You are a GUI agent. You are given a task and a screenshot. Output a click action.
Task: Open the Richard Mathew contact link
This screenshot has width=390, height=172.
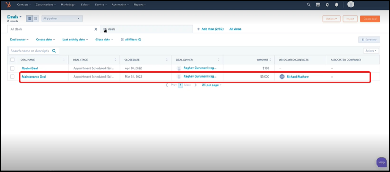tap(297, 77)
